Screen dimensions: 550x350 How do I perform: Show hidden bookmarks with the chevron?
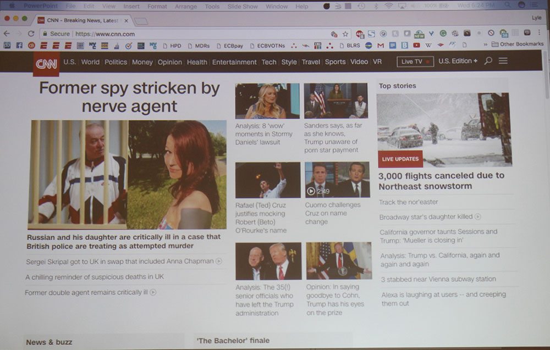[x=485, y=45]
